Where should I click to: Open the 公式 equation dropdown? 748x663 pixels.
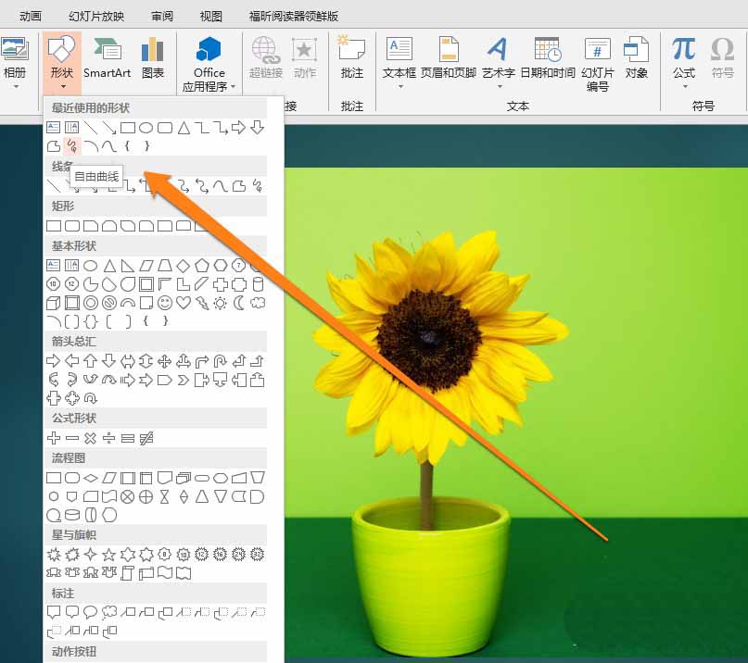(684, 63)
